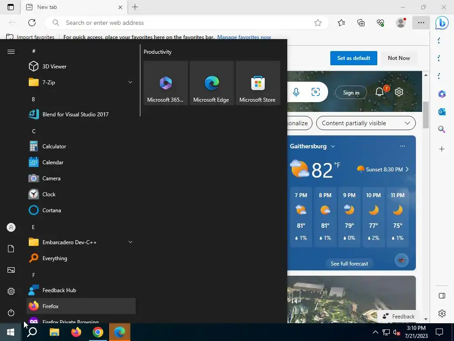454x341 pixels.
Task: Select the New tab tab
Action: point(74,7)
